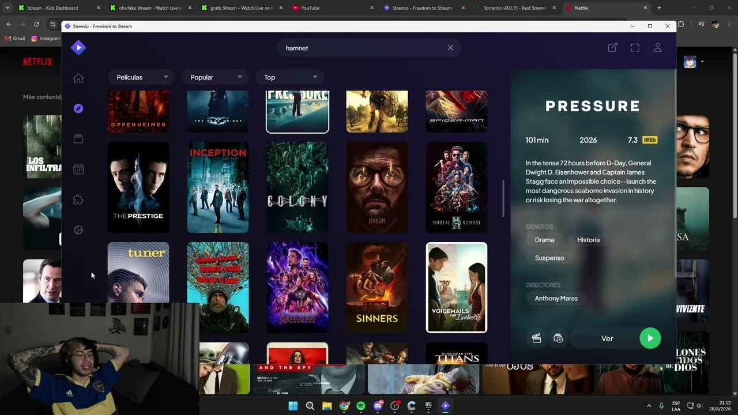This screenshot has width=738, height=415.
Task: Expand the Popular catalog dropdown
Action: pyautogui.click(x=216, y=77)
